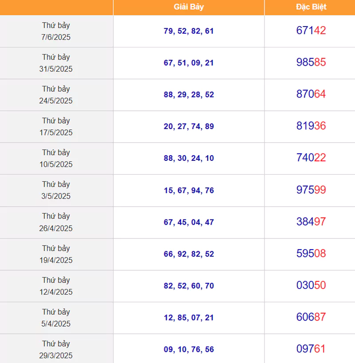Select the 17/5/2025 date cell
Screen dimensions: 355x363
(x=56, y=127)
